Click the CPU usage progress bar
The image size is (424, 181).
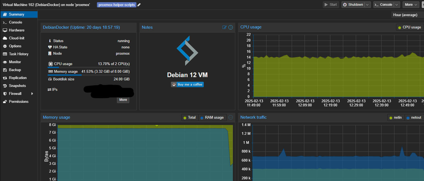[x=89, y=67]
